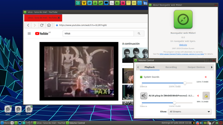Open the blue stacked files icon in dock
Screen dimensions: 223x125
click(x=145, y=3)
